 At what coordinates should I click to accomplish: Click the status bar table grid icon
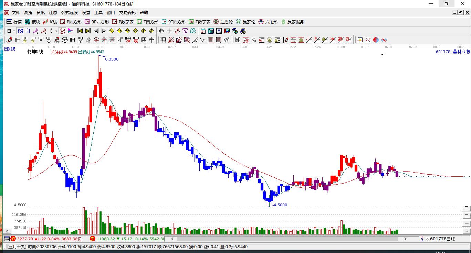point(7,239)
